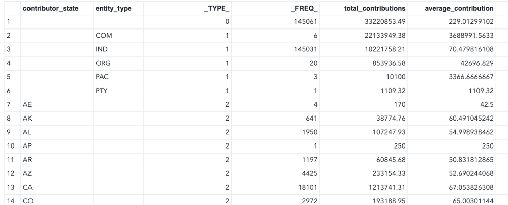Select the ORG entity type cell
The image size is (508, 205).
(103, 64)
